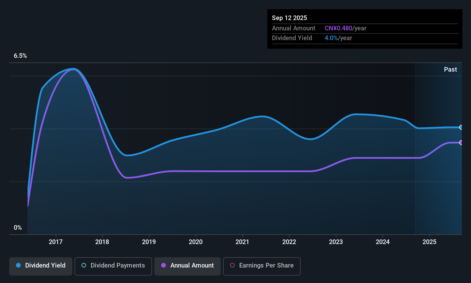Click the blue Dividend Yield legend dot
Screen dimensions: 471x283
coord(18,266)
